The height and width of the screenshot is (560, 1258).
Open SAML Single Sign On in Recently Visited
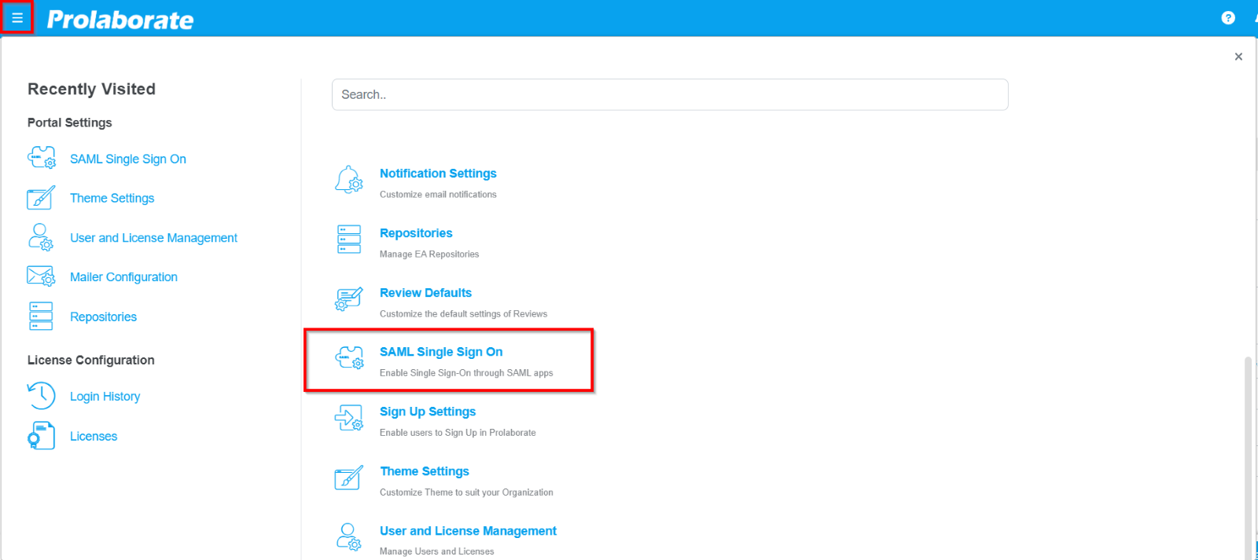(x=128, y=159)
